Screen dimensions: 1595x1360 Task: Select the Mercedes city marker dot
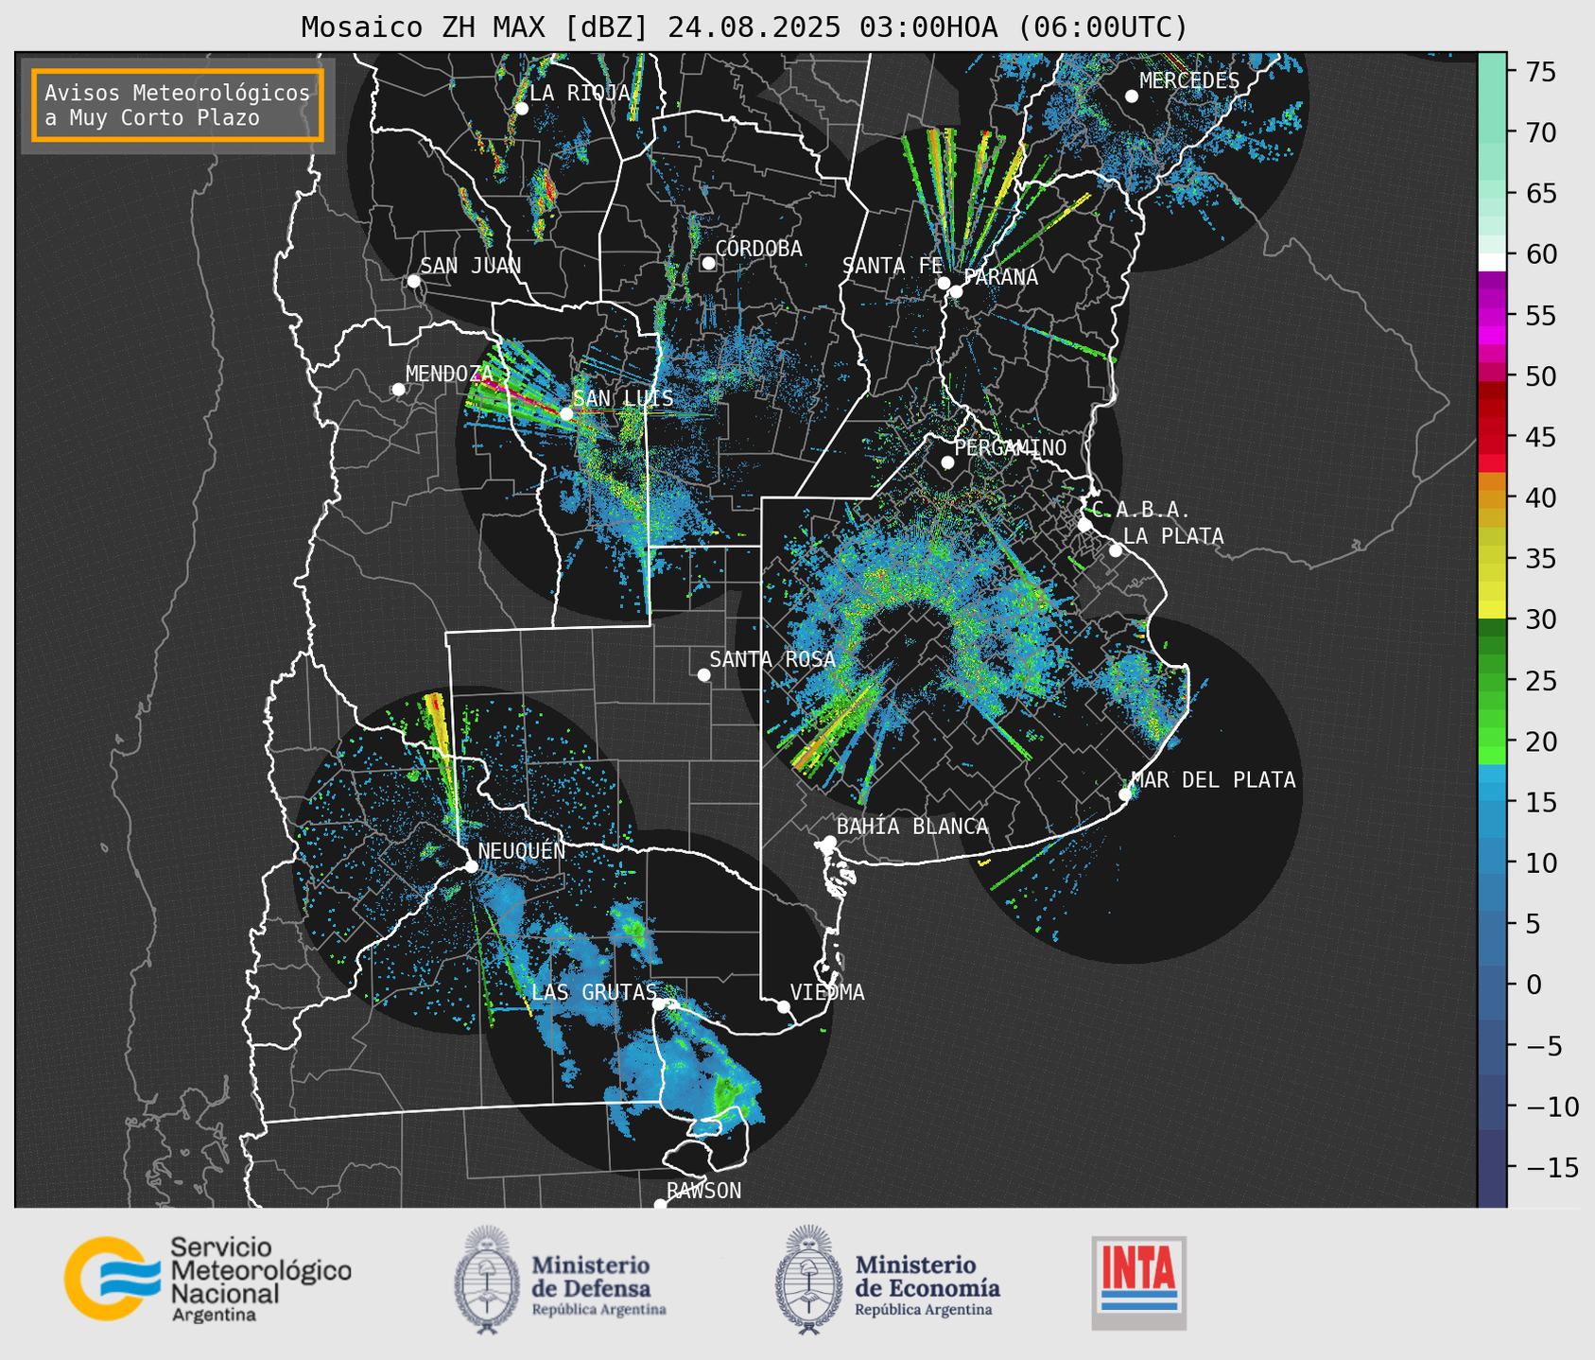[x=1131, y=96]
